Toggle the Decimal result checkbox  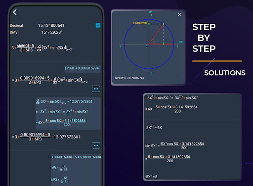click(x=98, y=25)
